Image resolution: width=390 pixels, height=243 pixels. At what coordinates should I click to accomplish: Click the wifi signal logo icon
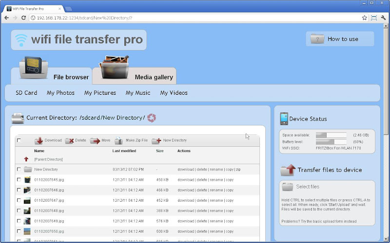(x=21, y=40)
